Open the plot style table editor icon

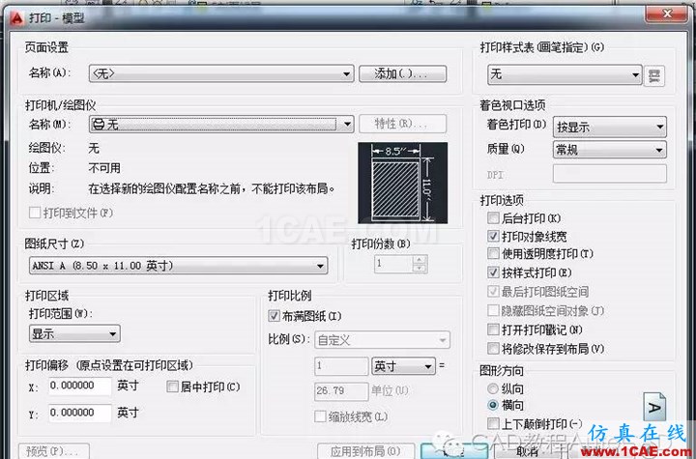(x=653, y=75)
